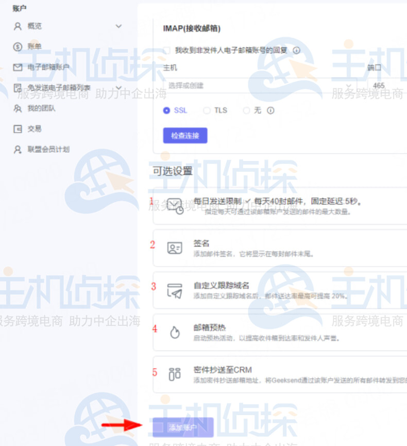Click info icon beside 我收到非发件人电子邮箱账号的回复
407x446 pixels.
pos(296,51)
